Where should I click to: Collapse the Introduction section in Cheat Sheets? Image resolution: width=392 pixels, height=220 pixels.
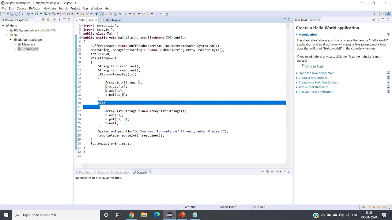(x=297, y=35)
